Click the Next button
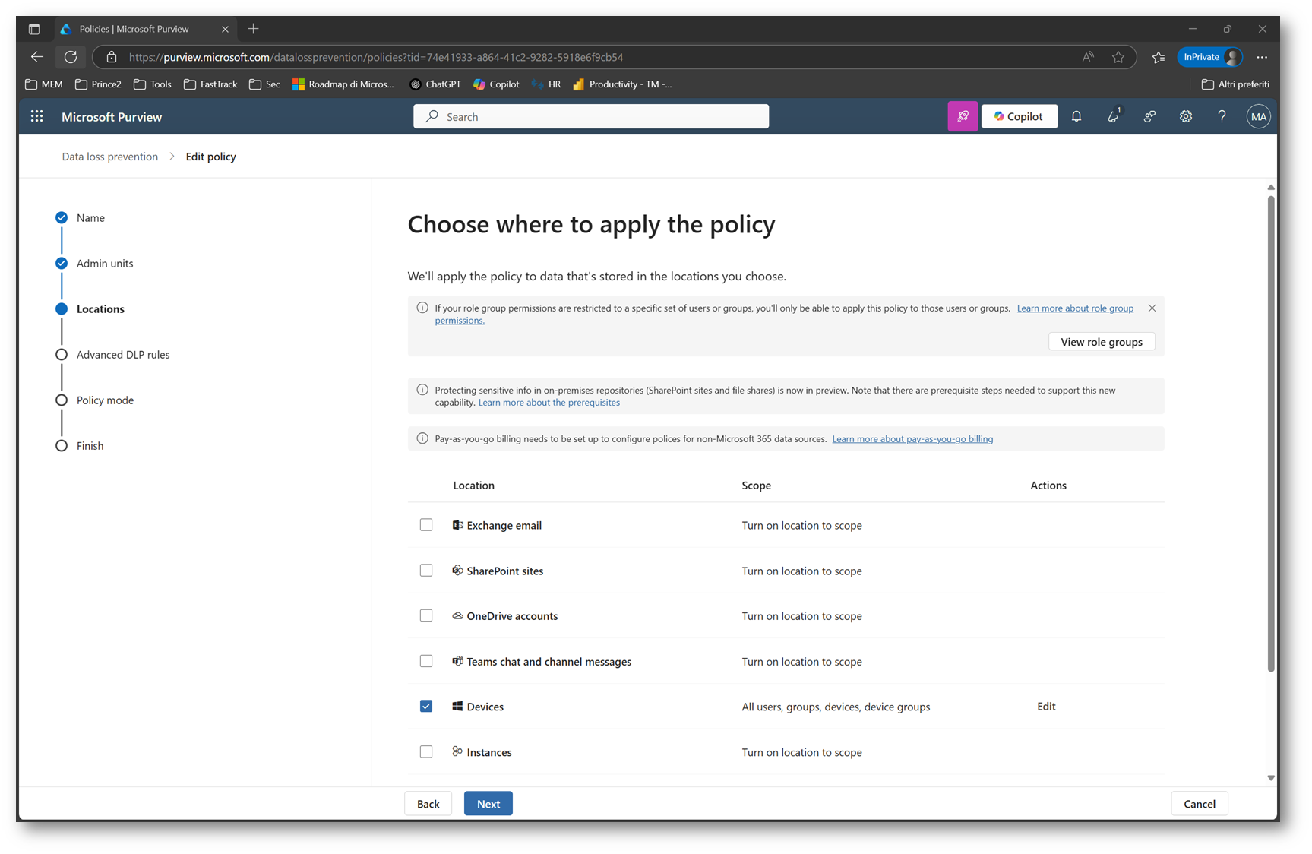 point(488,804)
